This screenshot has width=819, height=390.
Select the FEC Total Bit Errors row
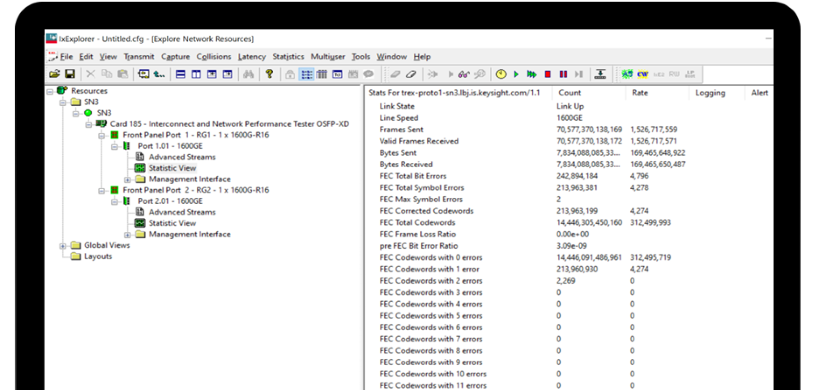pyautogui.click(x=568, y=176)
